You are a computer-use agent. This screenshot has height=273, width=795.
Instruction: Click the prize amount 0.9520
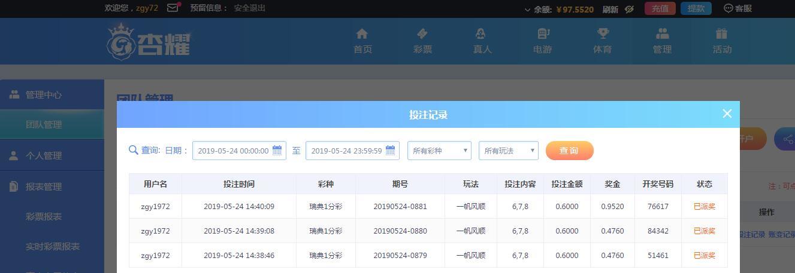coord(612,207)
